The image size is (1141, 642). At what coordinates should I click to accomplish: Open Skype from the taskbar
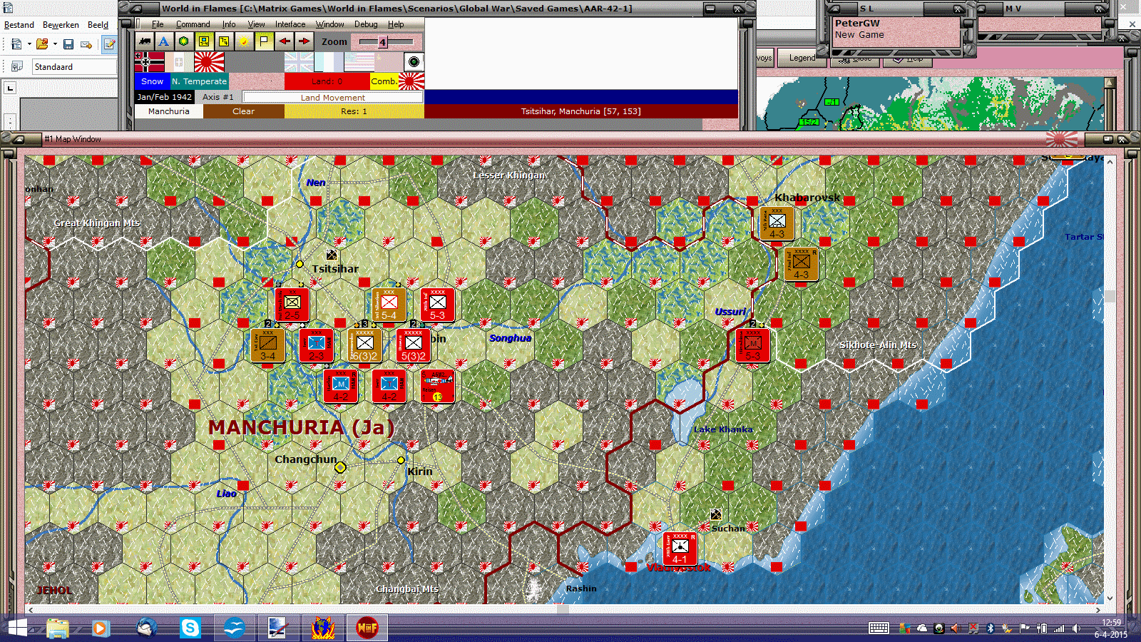pyautogui.click(x=190, y=628)
